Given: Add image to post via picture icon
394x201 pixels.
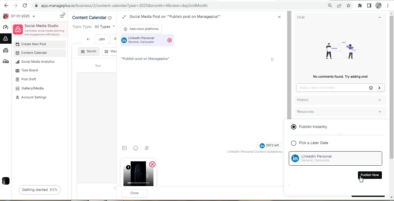Looking at the screenshot, I should click(125, 148).
